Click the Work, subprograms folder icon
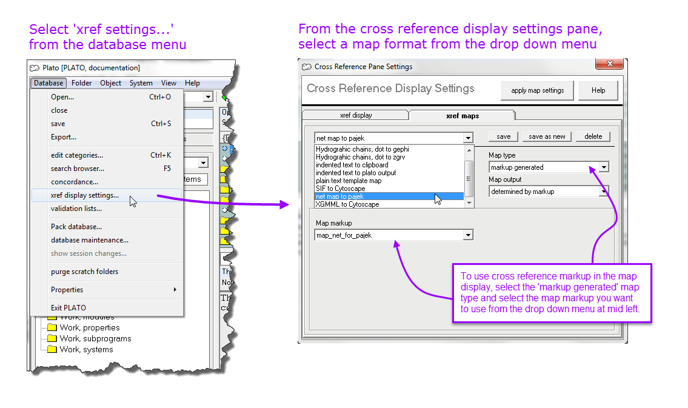 tap(52, 339)
